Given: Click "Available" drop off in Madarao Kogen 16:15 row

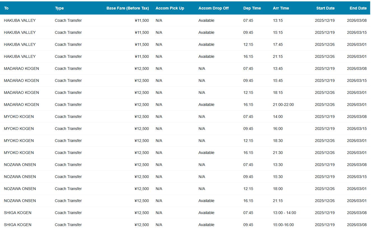Looking at the screenshot, I should tap(206, 105).
